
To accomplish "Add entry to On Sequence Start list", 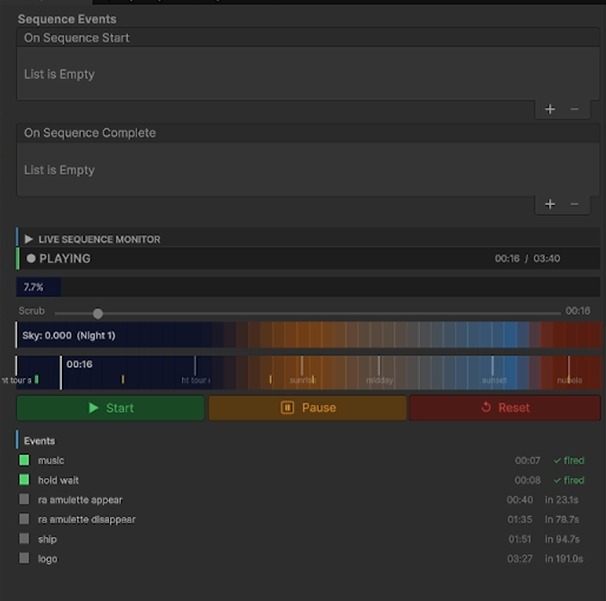I will (x=549, y=109).
